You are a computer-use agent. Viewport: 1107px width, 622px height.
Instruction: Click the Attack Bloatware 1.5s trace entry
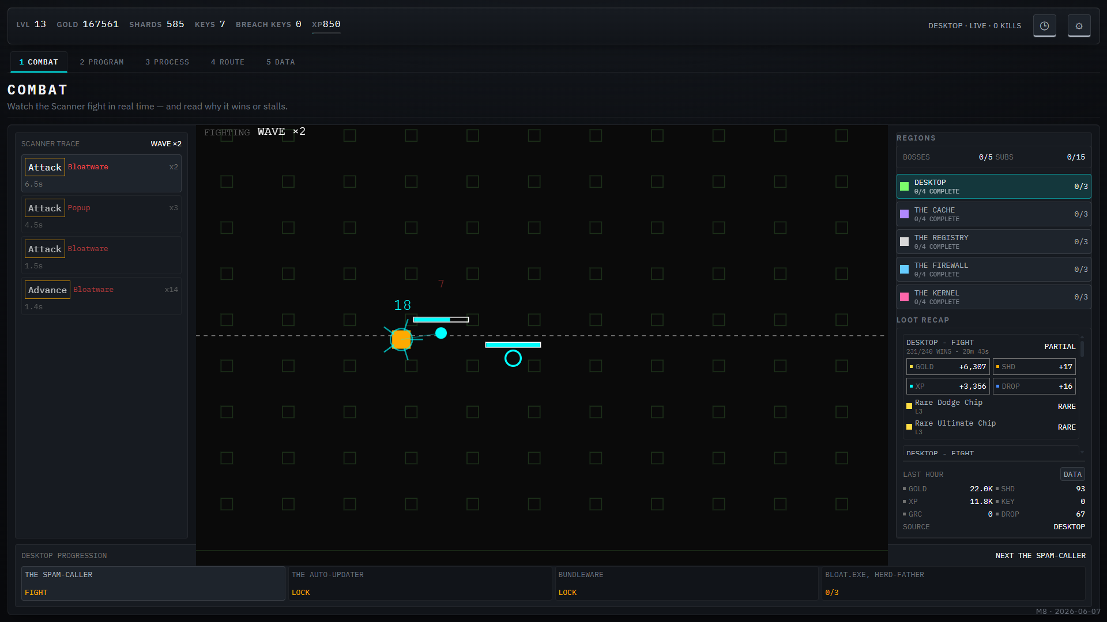pos(101,255)
